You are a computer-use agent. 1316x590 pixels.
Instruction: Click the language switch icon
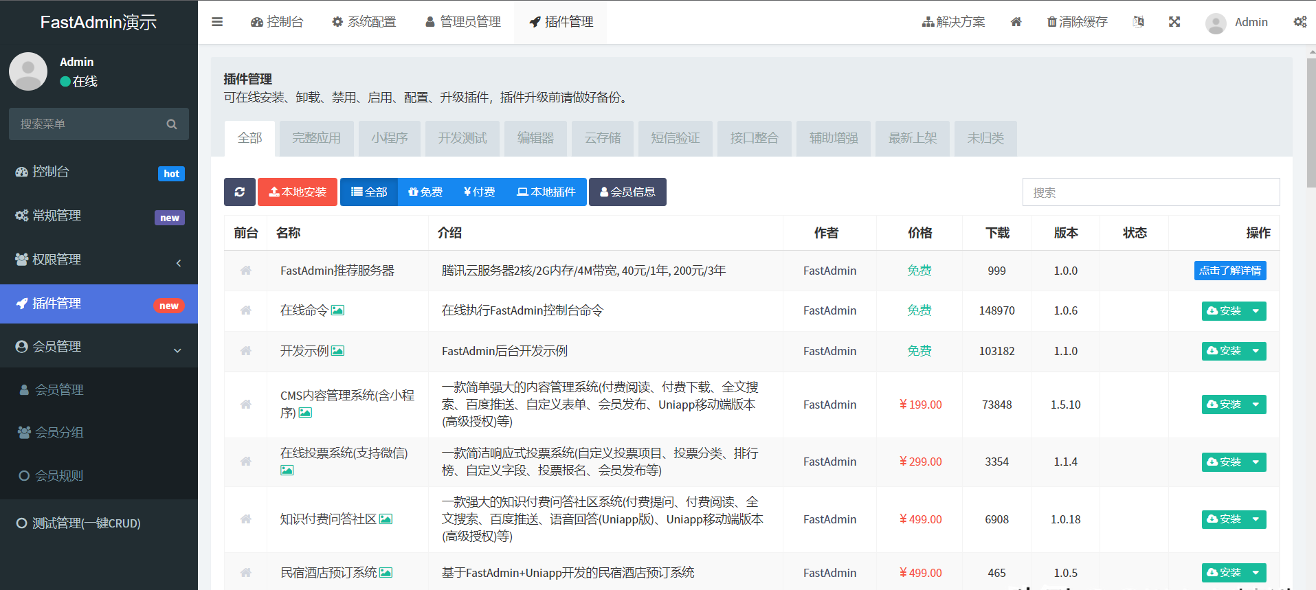[1139, 22]
